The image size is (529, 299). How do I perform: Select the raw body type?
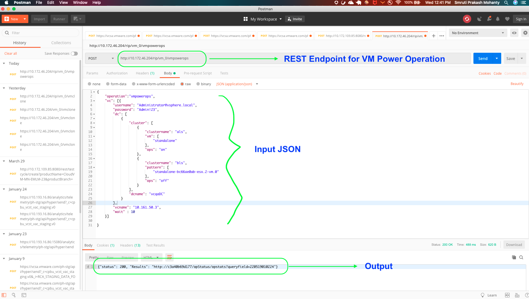tap(182, 84)
